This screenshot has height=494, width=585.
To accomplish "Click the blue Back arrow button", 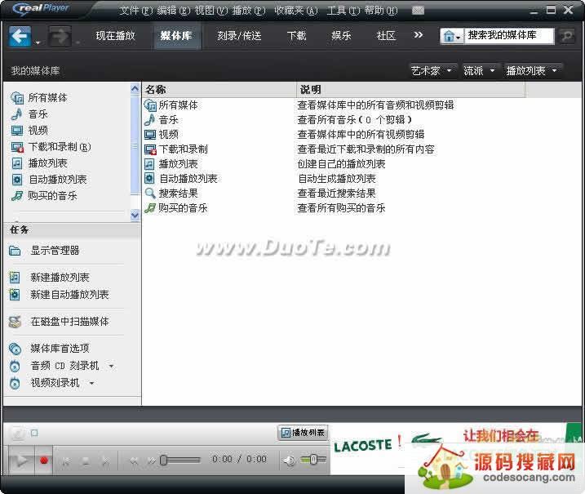I will pyautogui.click(x=20, y=36).
